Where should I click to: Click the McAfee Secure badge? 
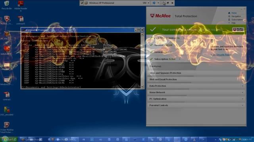[238, 30]
